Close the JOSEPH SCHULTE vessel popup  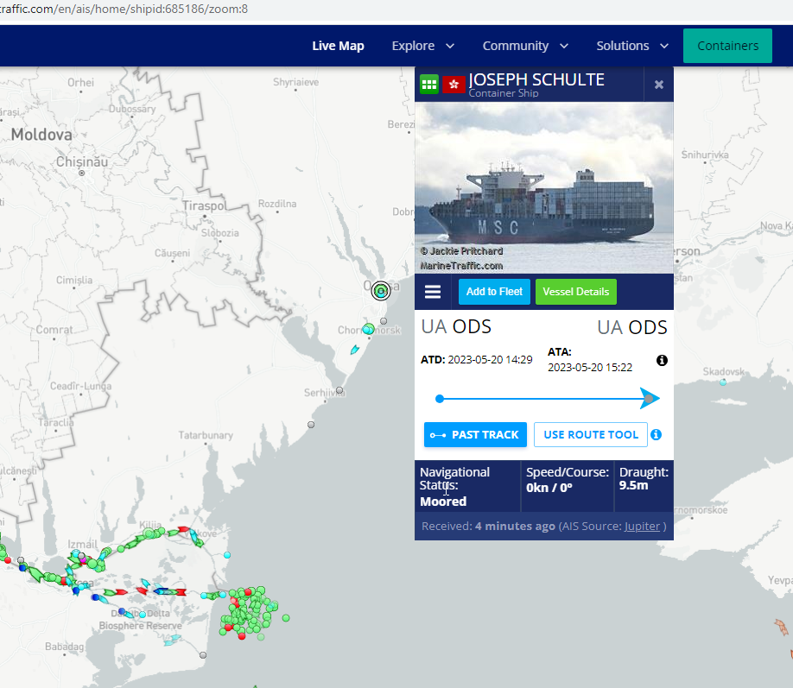pos(658,85)
